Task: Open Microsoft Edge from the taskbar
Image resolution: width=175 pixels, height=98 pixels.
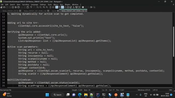Action: click(80, 95)
